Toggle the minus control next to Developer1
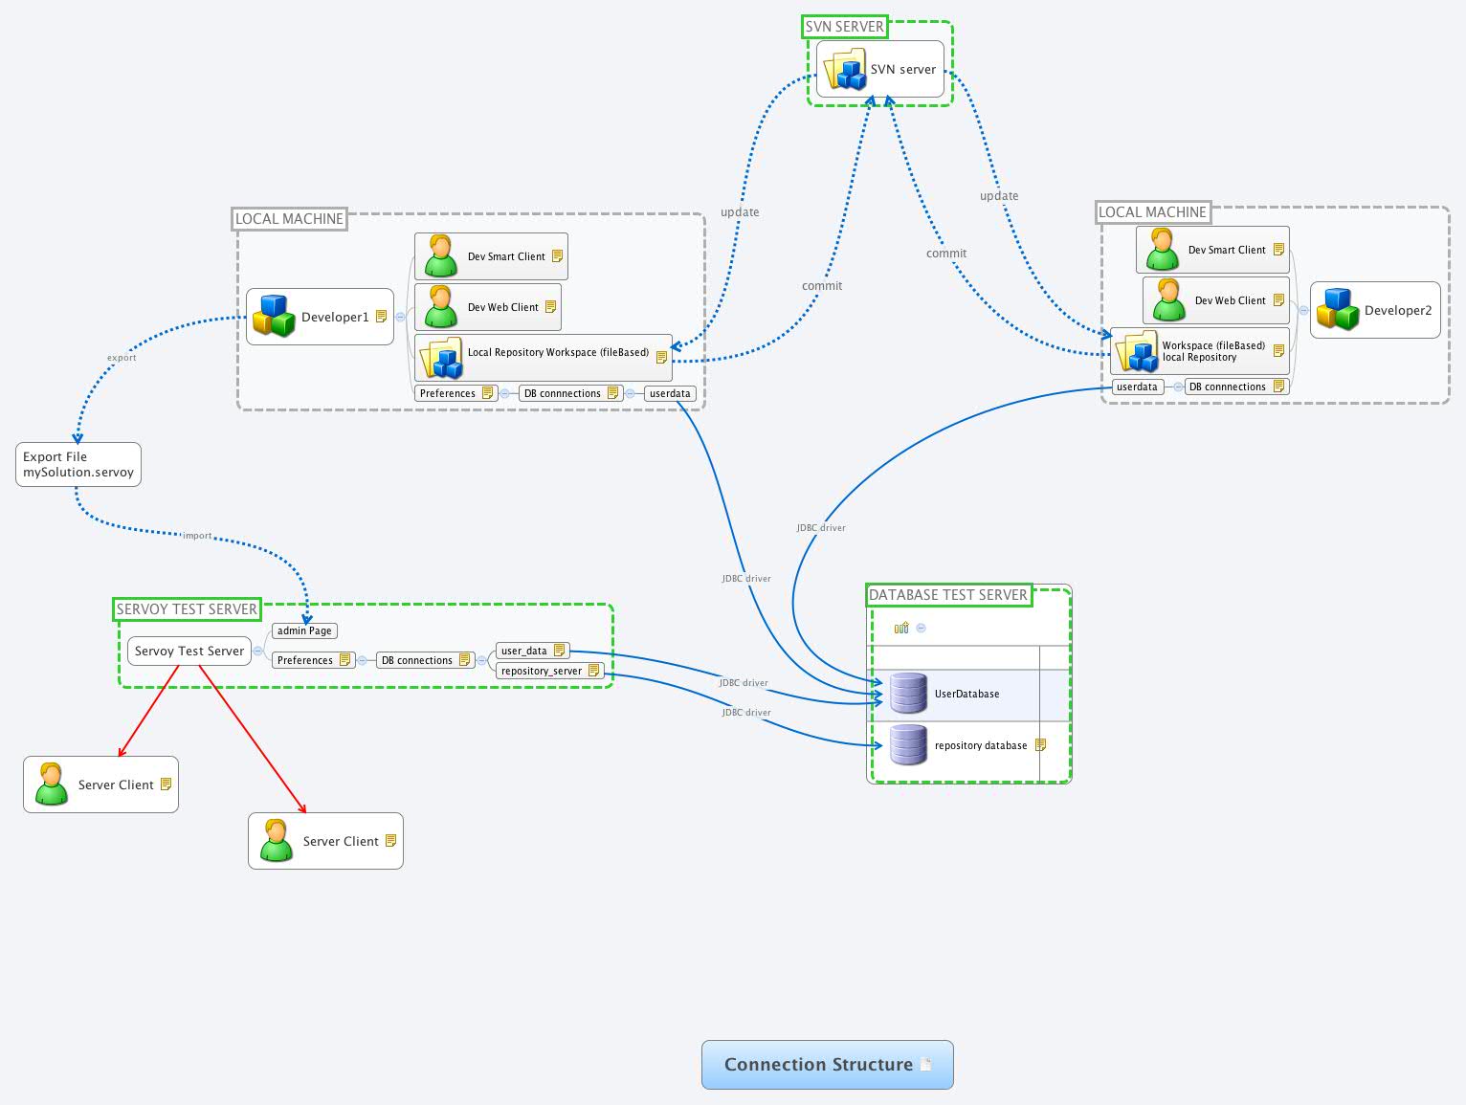 (401, 316)
